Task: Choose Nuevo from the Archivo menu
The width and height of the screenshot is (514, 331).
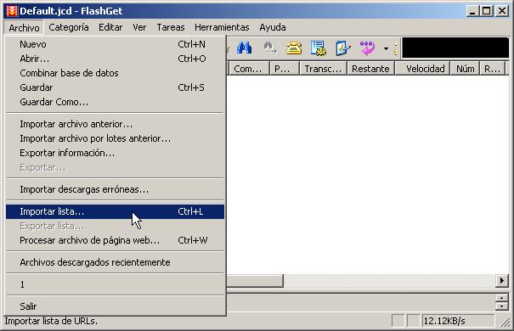Action: (115, 44)
